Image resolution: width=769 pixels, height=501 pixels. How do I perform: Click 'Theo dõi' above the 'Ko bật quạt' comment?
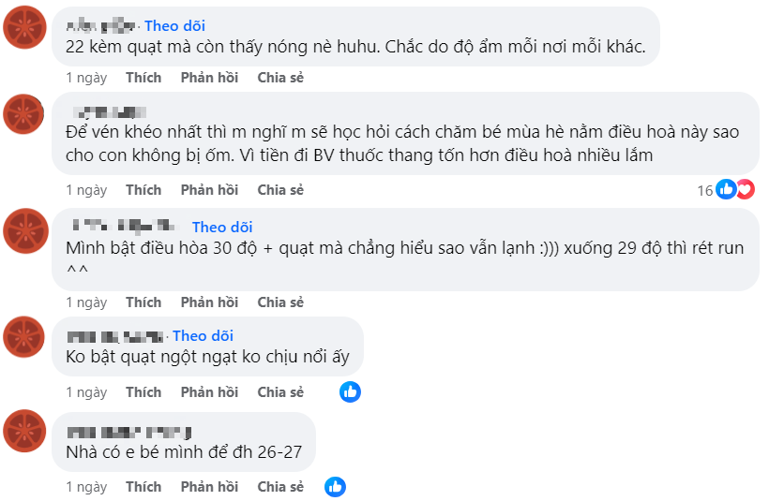click(x=203, y=335)
